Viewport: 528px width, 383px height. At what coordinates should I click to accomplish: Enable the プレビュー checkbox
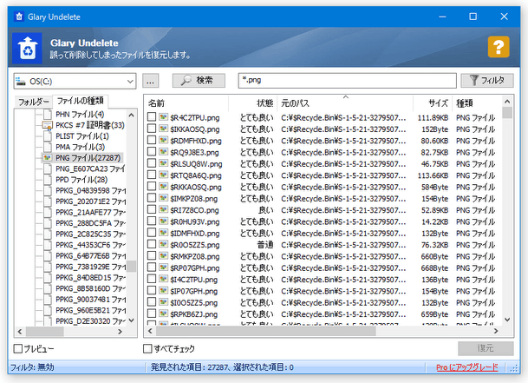18,348
